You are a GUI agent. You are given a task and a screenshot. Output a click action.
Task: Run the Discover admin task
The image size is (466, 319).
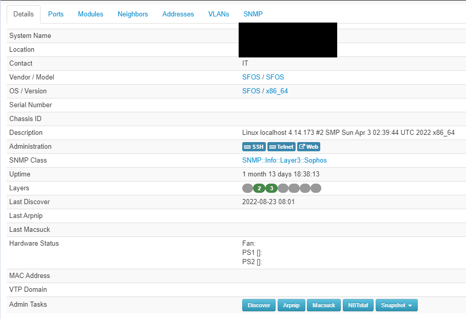click(259, 305)
